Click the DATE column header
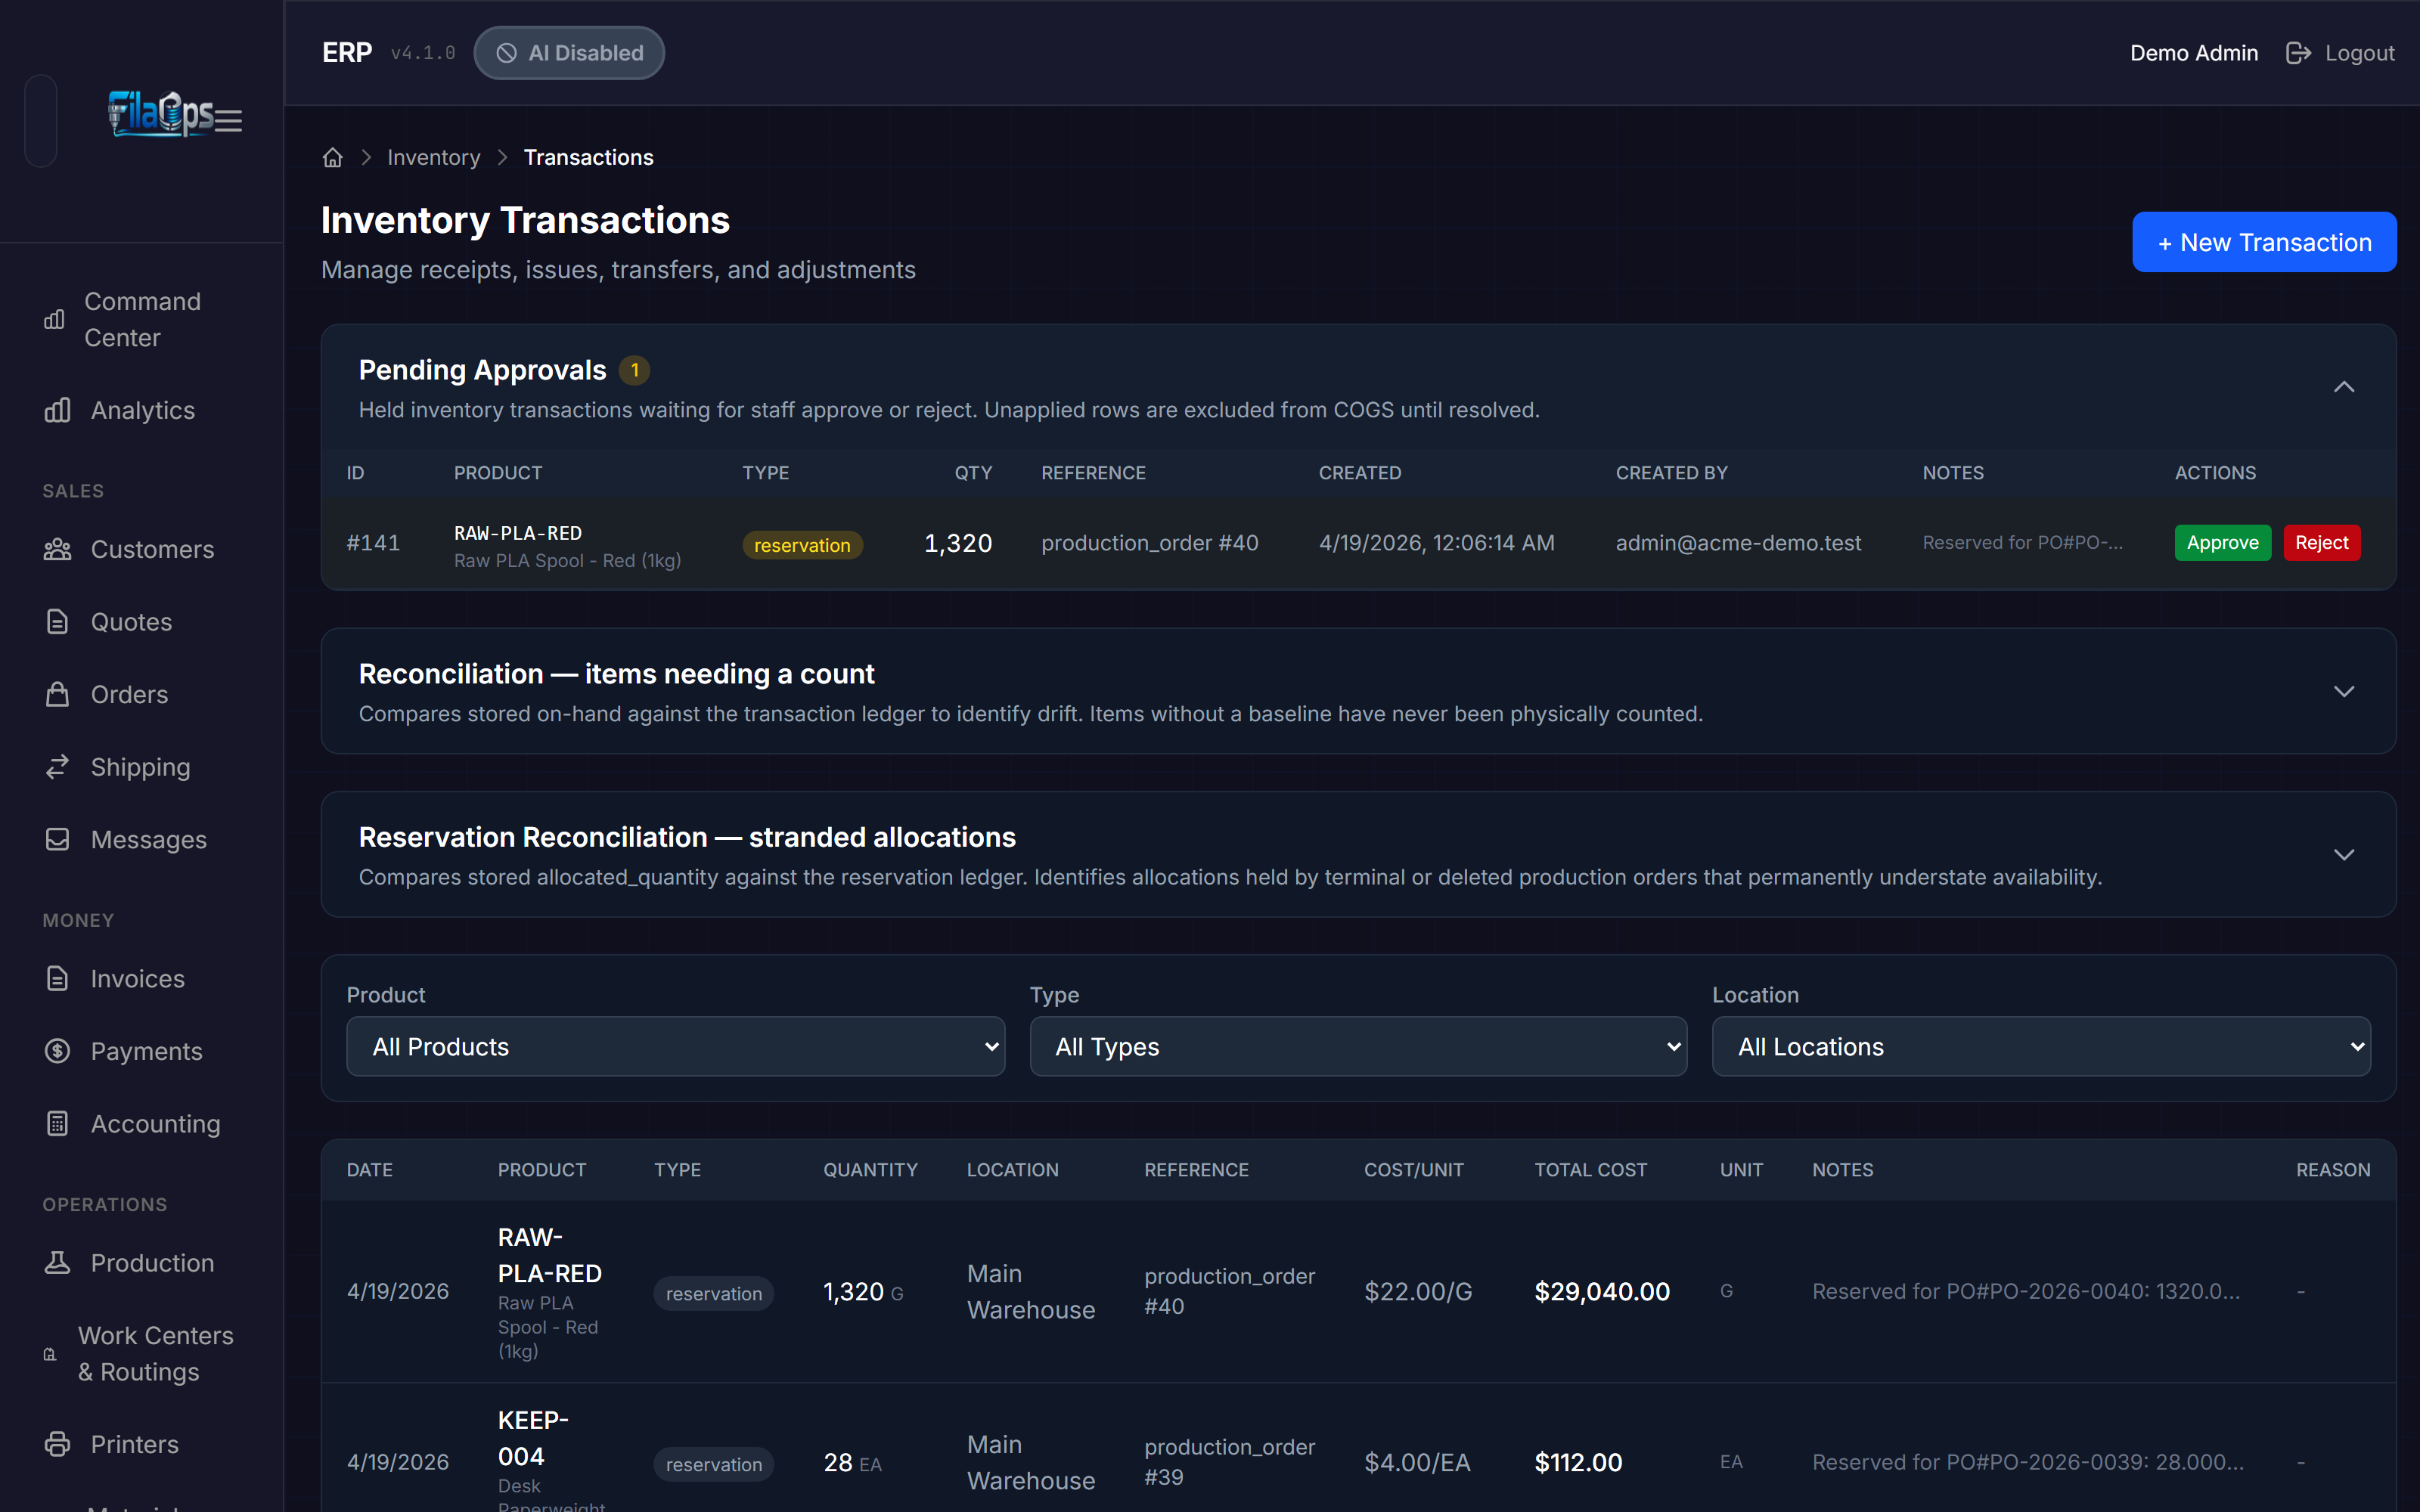The image size is (2420, 1512). [x=369, y=1169]
